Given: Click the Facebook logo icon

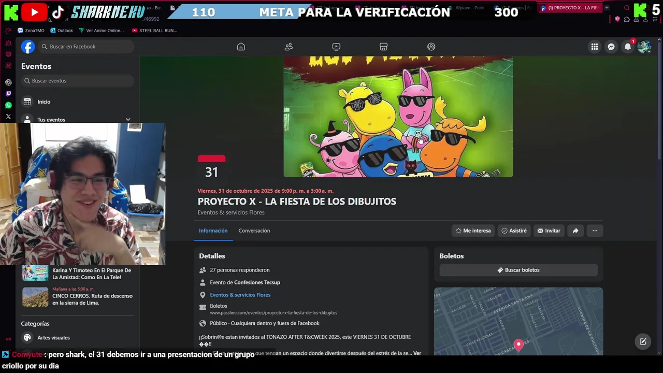Looking at the screenshot, I should [28, 47].
